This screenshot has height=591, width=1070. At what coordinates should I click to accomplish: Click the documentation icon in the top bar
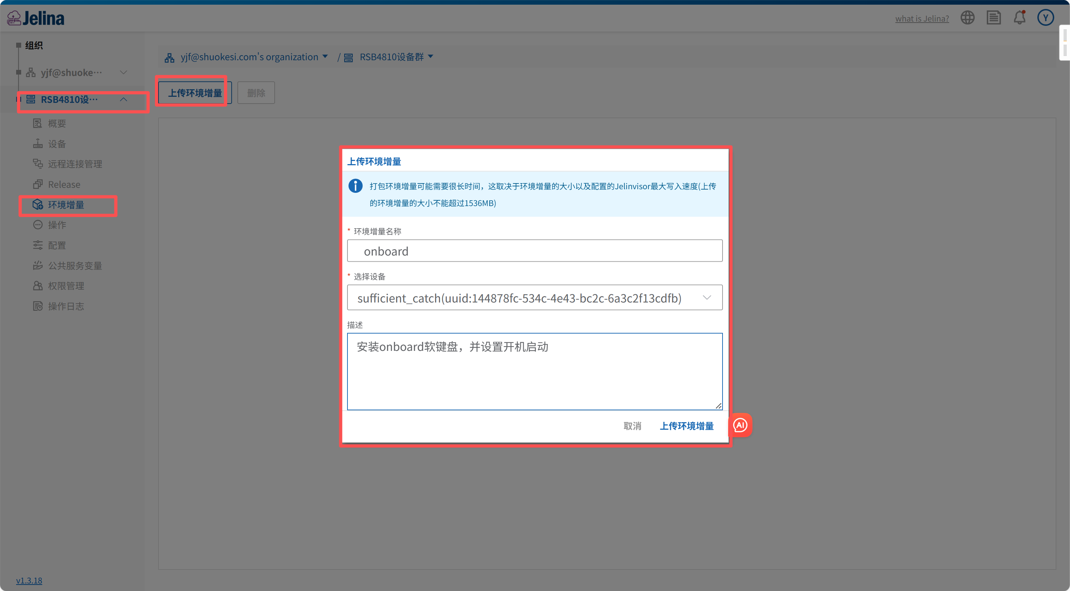pos(994,18)
